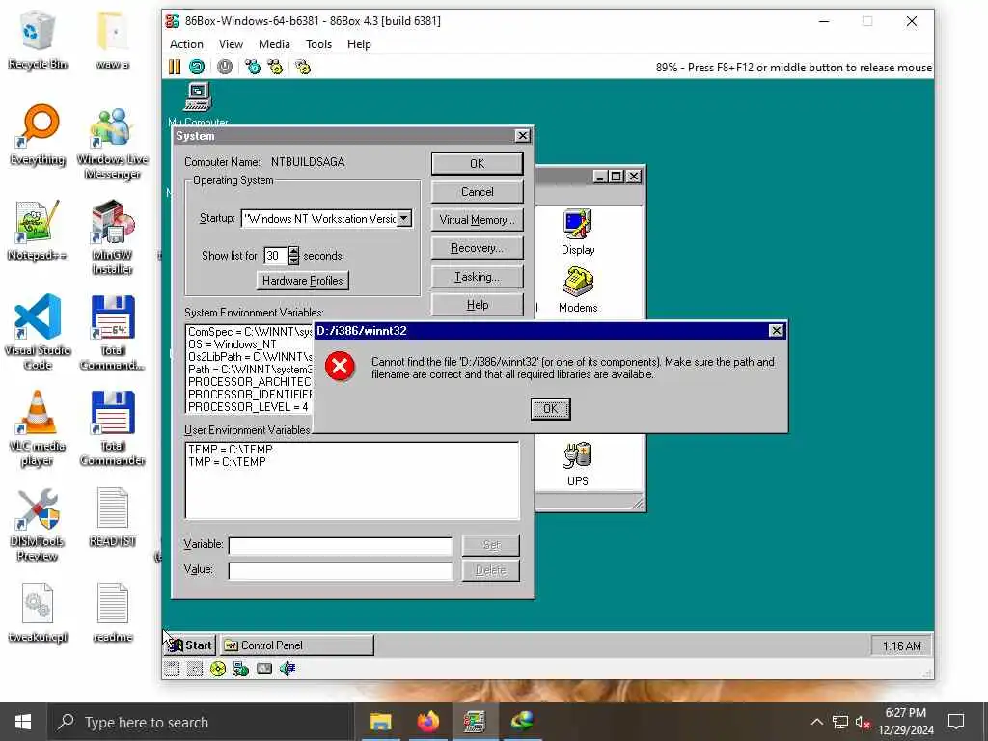
Task: Open the Media menu
Action: pyautogui.click(x=274, y=44)
